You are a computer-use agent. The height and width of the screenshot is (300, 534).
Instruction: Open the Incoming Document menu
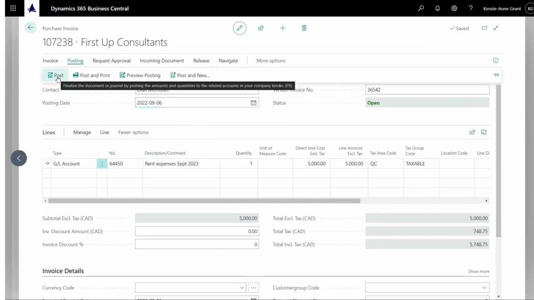pyautogui.click(x=162, y=60)
